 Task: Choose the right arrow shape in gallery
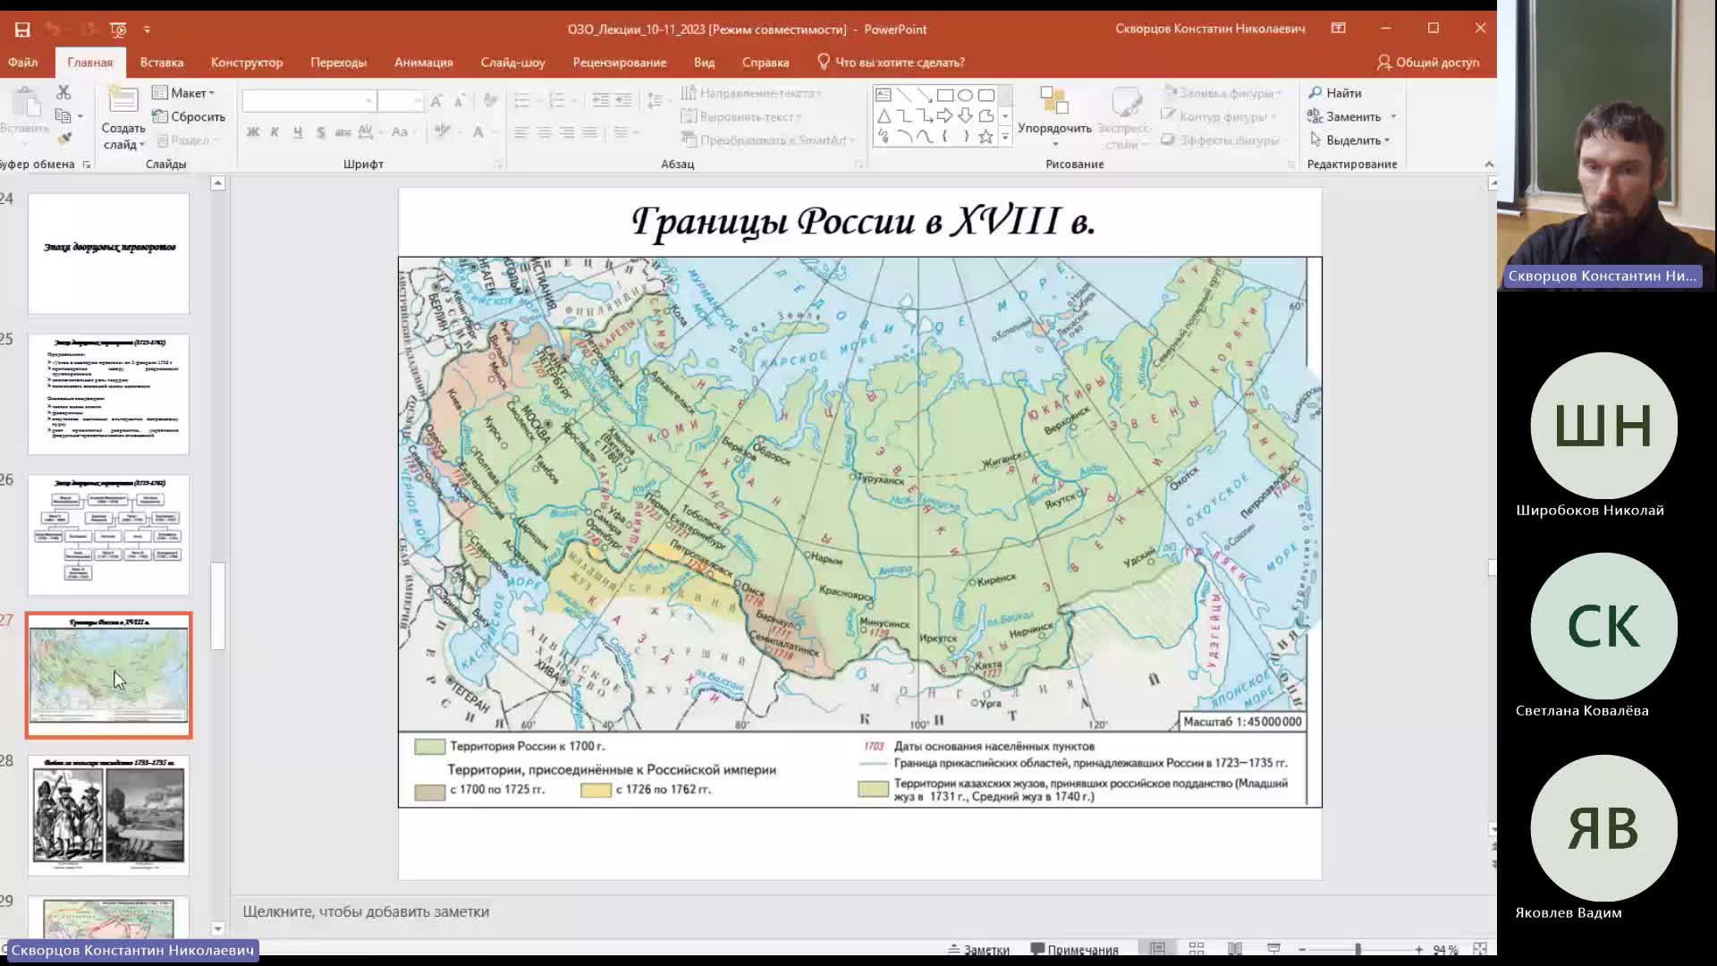click(x=944, y=116)
